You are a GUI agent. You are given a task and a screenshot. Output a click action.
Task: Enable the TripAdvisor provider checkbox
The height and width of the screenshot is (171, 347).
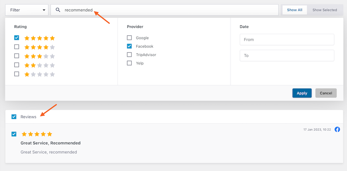(130, 55)
